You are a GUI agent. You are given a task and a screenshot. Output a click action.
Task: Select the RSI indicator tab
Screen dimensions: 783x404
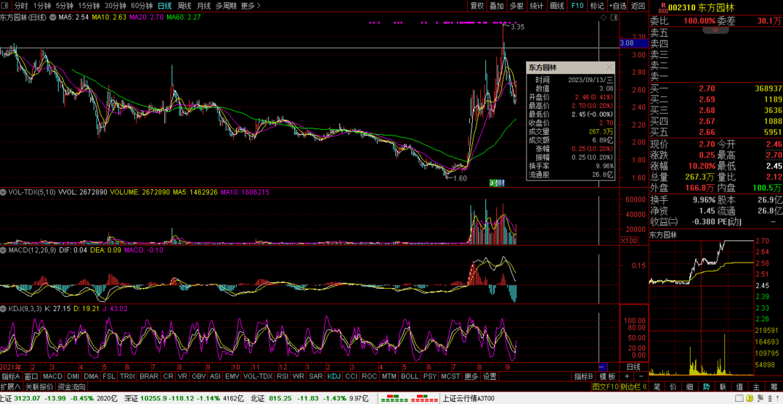[x=283, y=376]
